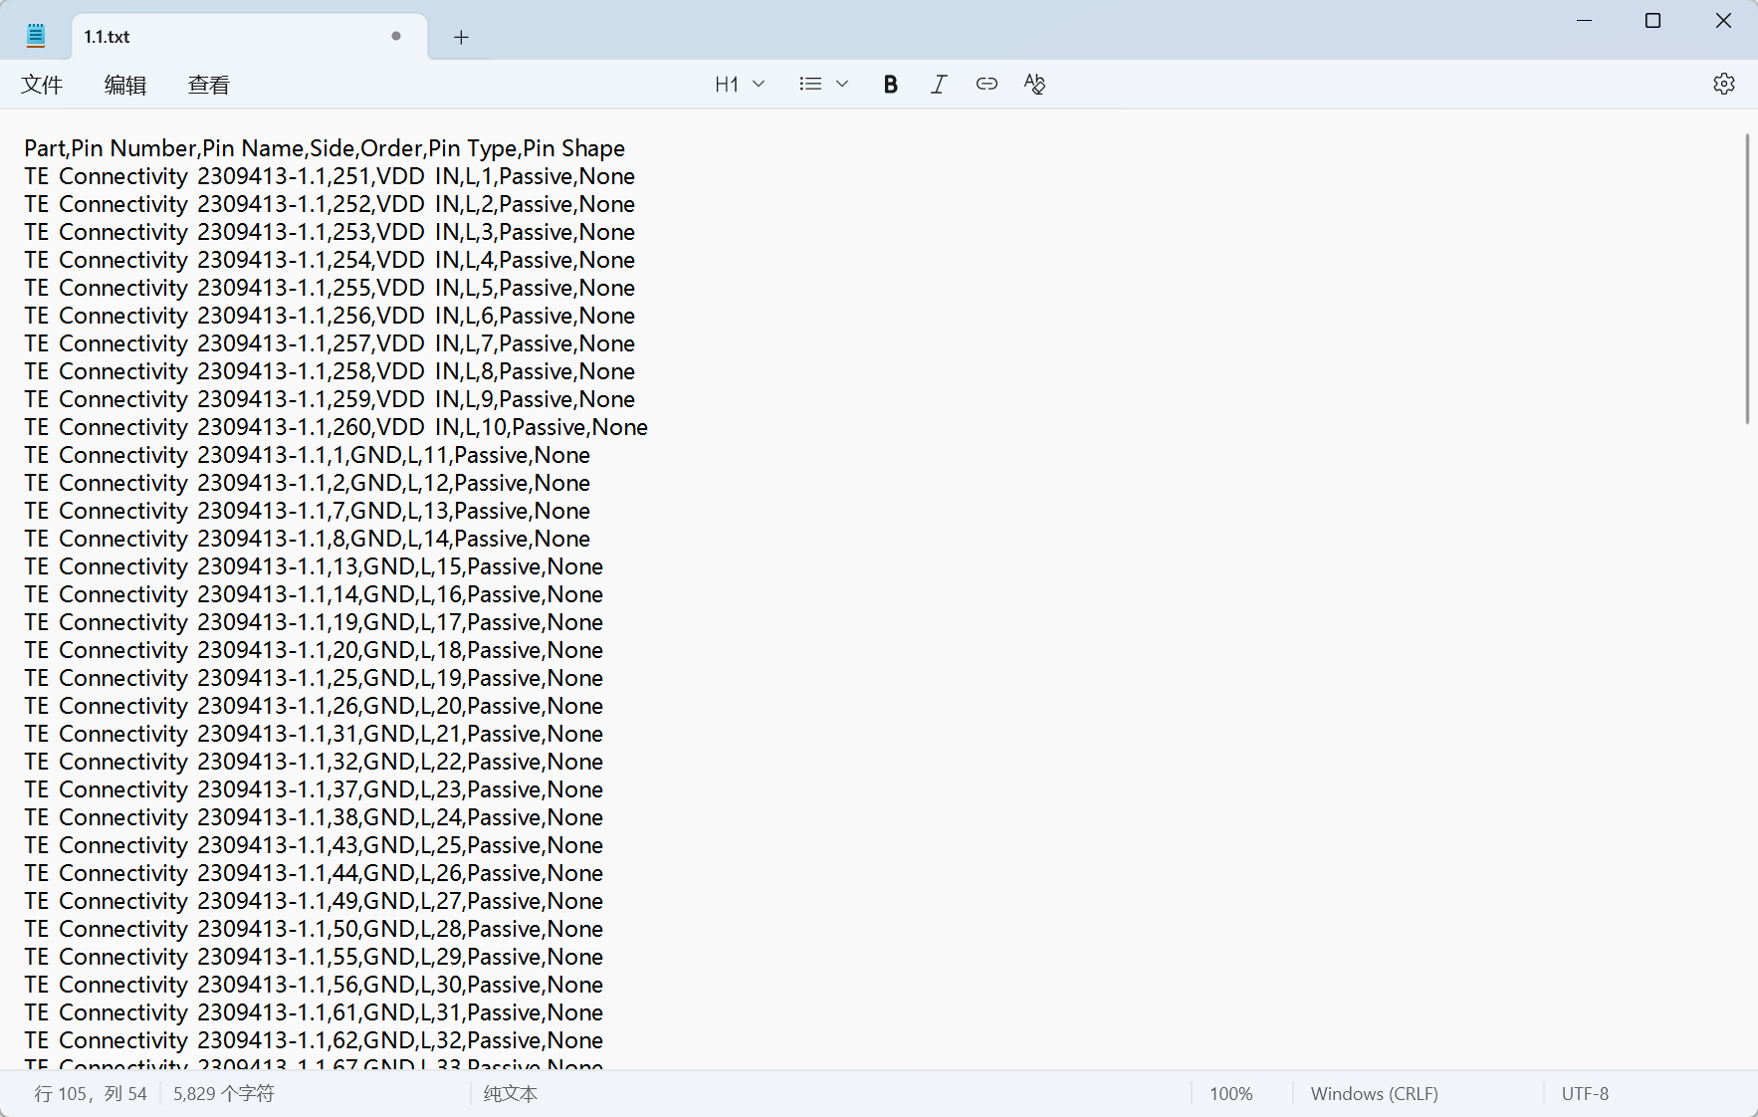Click the line reading 49,GND,L,27,Passive,None
The image size is (1758, 1117).
[x=314, y=901]
